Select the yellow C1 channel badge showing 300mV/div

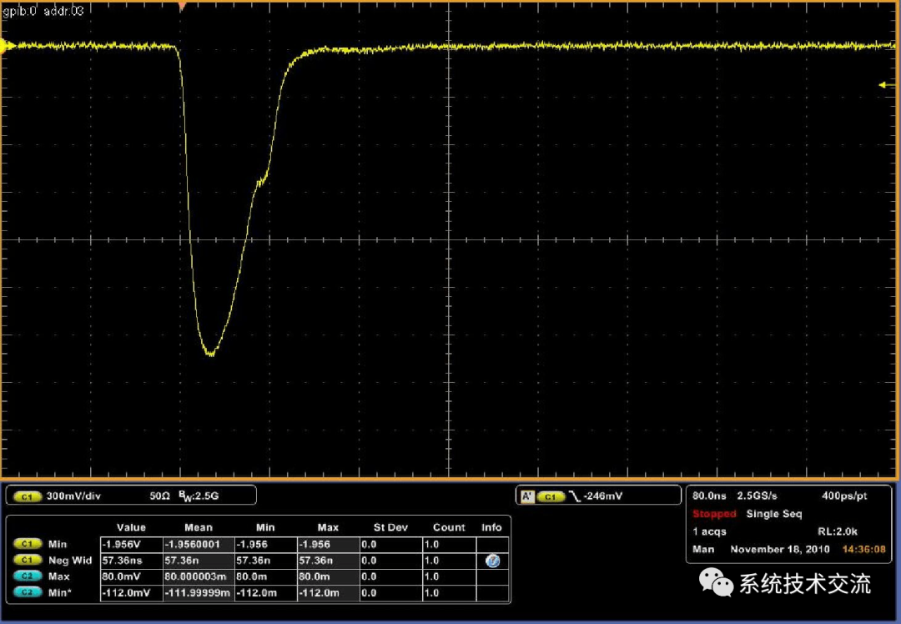click(26, 496)
